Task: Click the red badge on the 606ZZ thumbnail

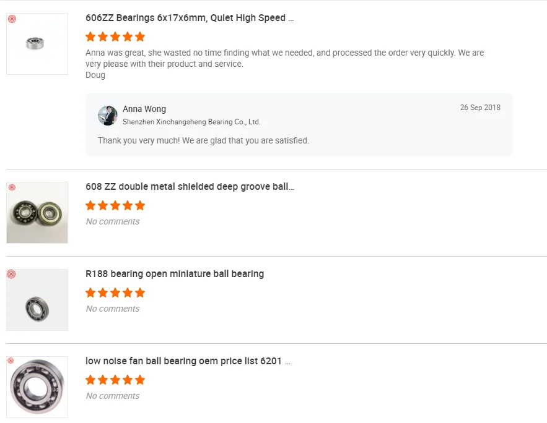Action: (x=12, y=19)
